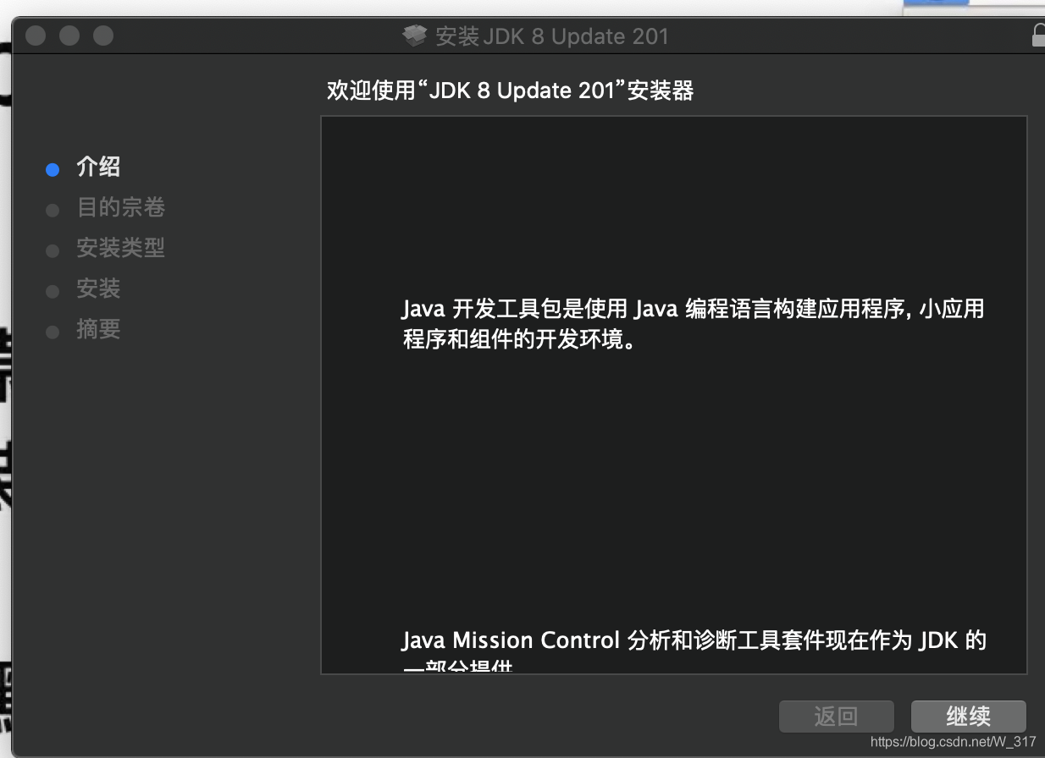The width and height of the screenshot is (1045, 758).
Task: Select the 安装类型 step in sidebar
Action: pyautogui.click(x=120, y=249)
